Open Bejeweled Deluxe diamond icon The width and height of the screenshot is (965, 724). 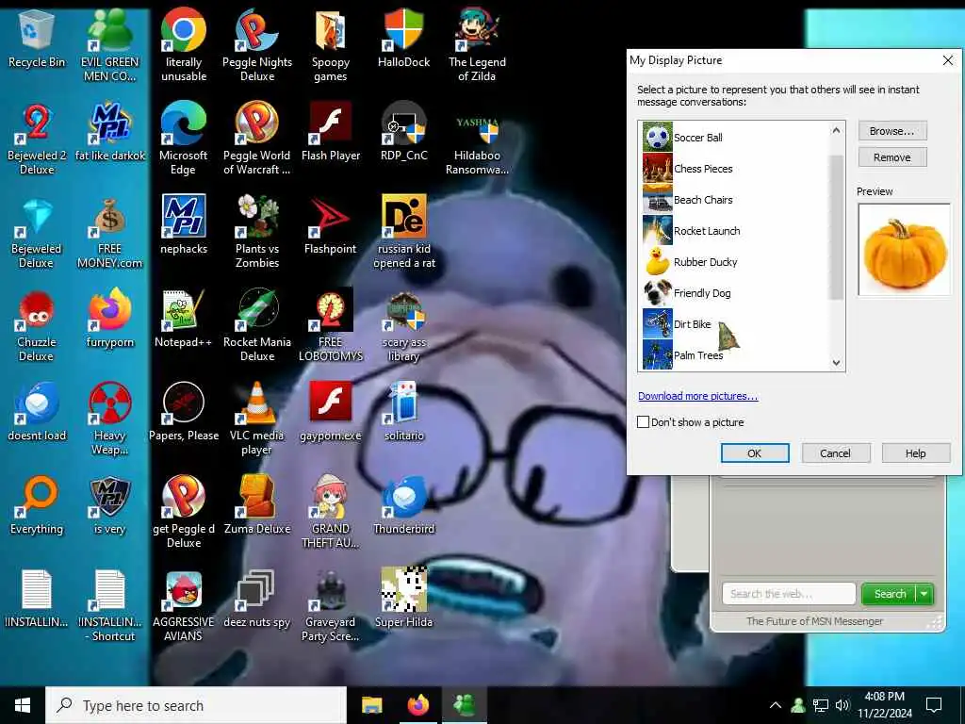pos(37,234)
